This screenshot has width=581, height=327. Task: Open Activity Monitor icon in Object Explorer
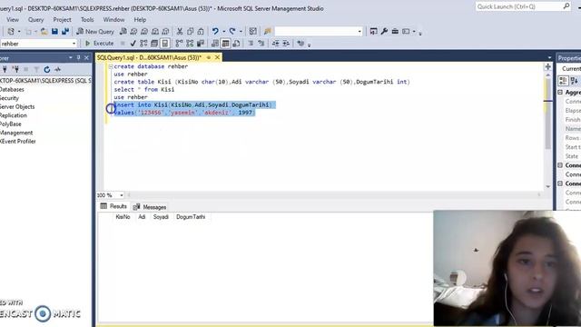tap(57, 69)
